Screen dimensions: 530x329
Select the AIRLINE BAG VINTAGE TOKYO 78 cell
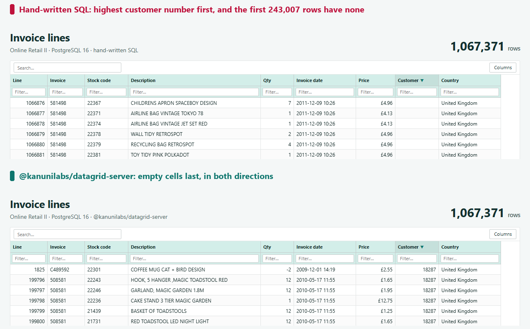point(195,114)
